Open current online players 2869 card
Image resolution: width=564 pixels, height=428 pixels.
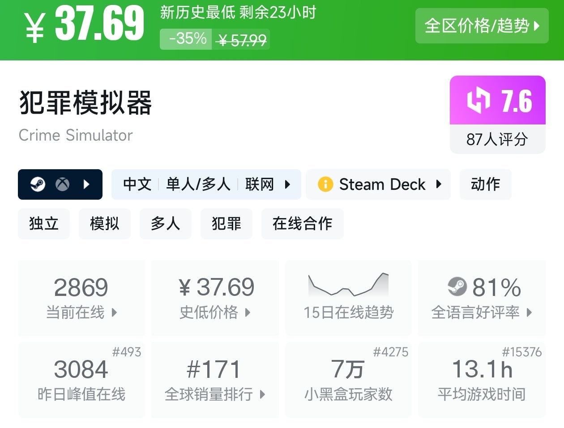pyautogui.click(x=81, y=298)
